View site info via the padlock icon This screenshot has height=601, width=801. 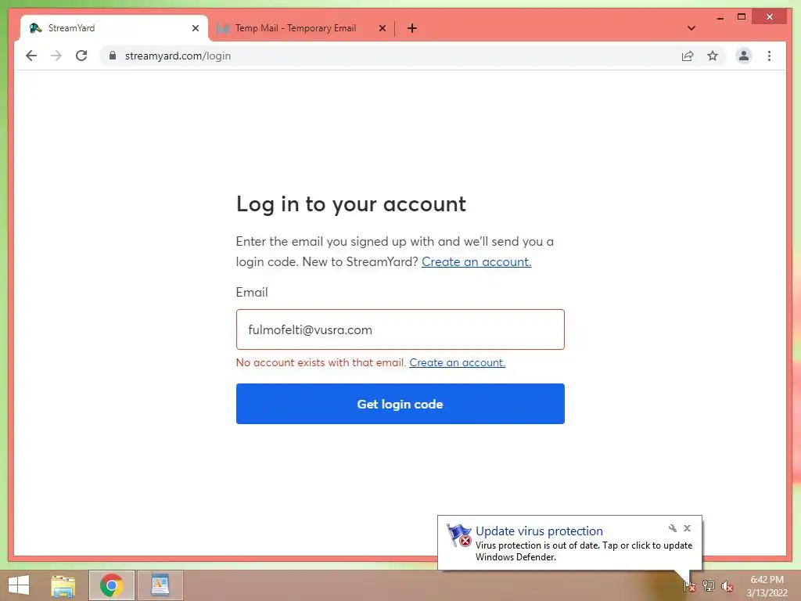tap(113, 56)
